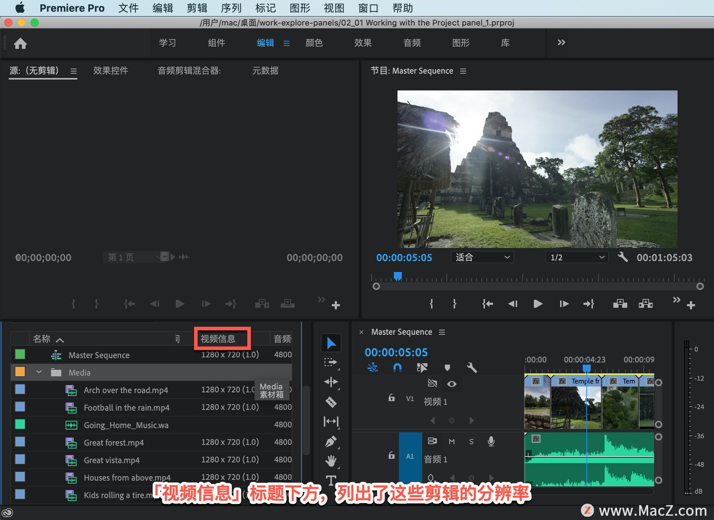This screenshot has height=520, width=714.
Task: Step forward one frame in Program Monitor
Action: (x=564, y=304)
